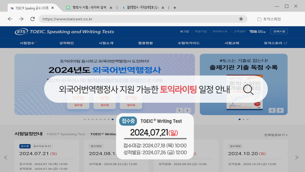This screenshot has width=305, height=172.
Task: Open the 성적확인 menu
Action: 66,43
